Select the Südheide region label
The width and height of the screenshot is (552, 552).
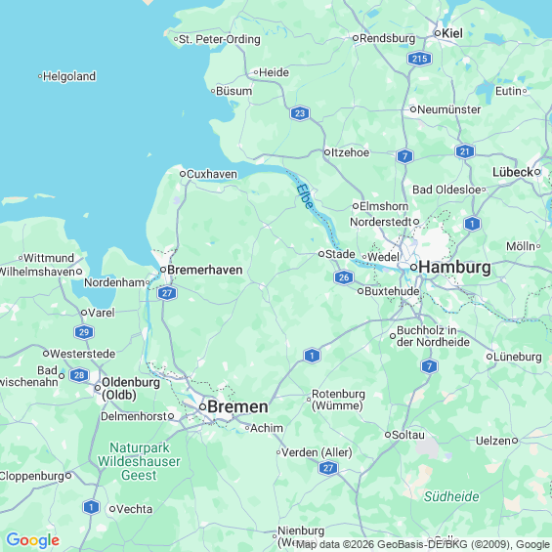(451, 496)
